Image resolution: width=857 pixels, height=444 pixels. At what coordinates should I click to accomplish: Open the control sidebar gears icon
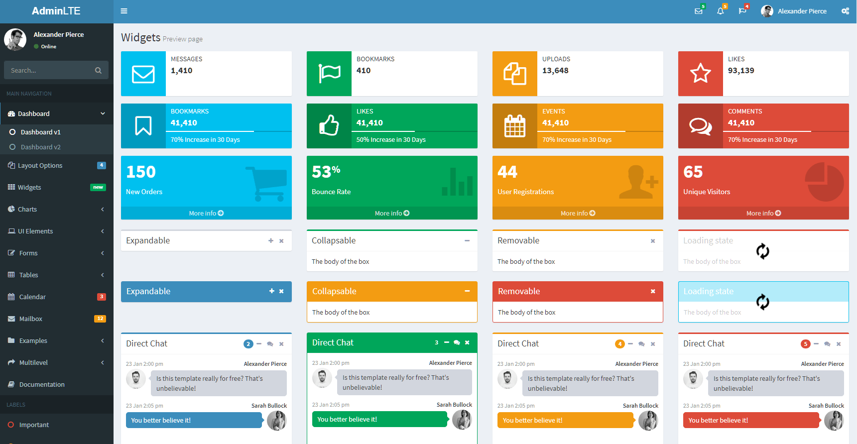(x=845, y=11)
